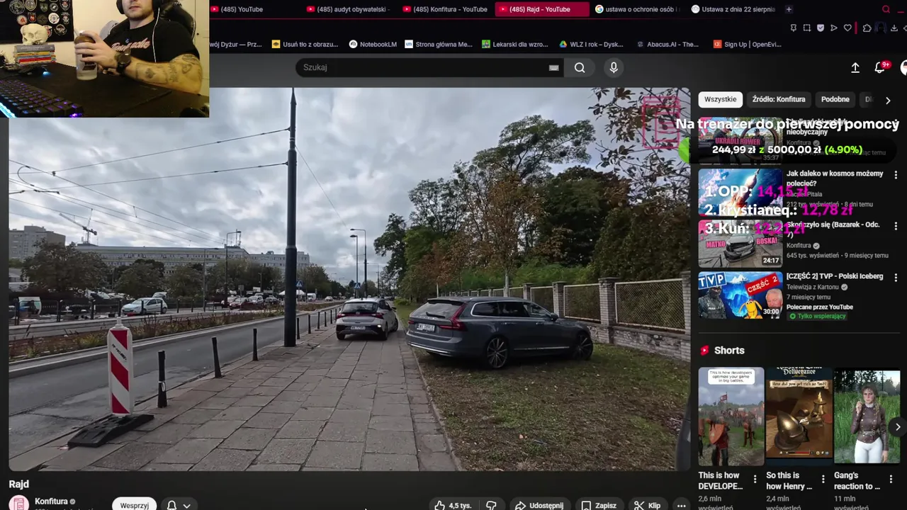The image size is (907, 510).
Task: Click into the 'Szukaj' search field
Action: coord(422,67)
